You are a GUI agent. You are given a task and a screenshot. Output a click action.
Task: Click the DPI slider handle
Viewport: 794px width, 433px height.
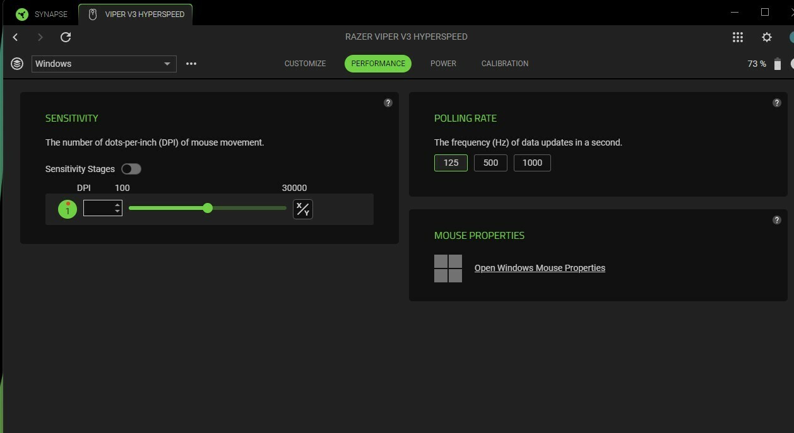208,208
